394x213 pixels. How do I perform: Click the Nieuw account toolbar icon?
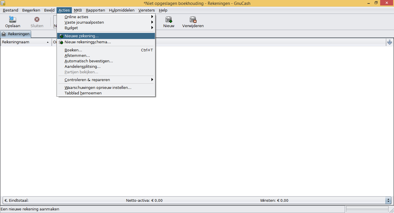[169, 19]
